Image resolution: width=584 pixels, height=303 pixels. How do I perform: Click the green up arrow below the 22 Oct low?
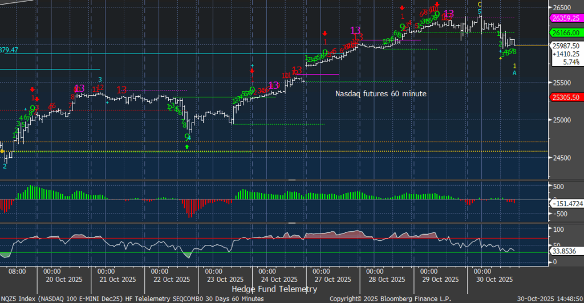[x=187, y=147]
